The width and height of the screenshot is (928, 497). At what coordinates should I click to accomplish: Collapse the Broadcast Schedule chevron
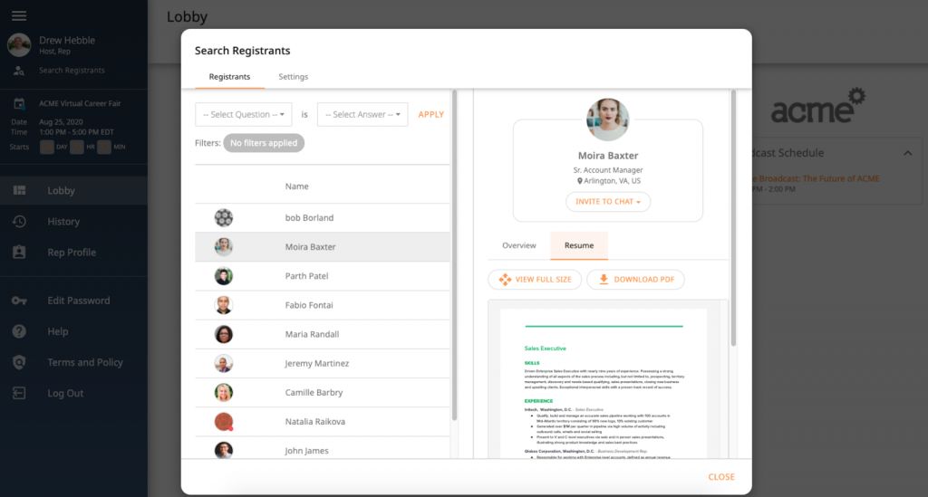pos(907,153)
